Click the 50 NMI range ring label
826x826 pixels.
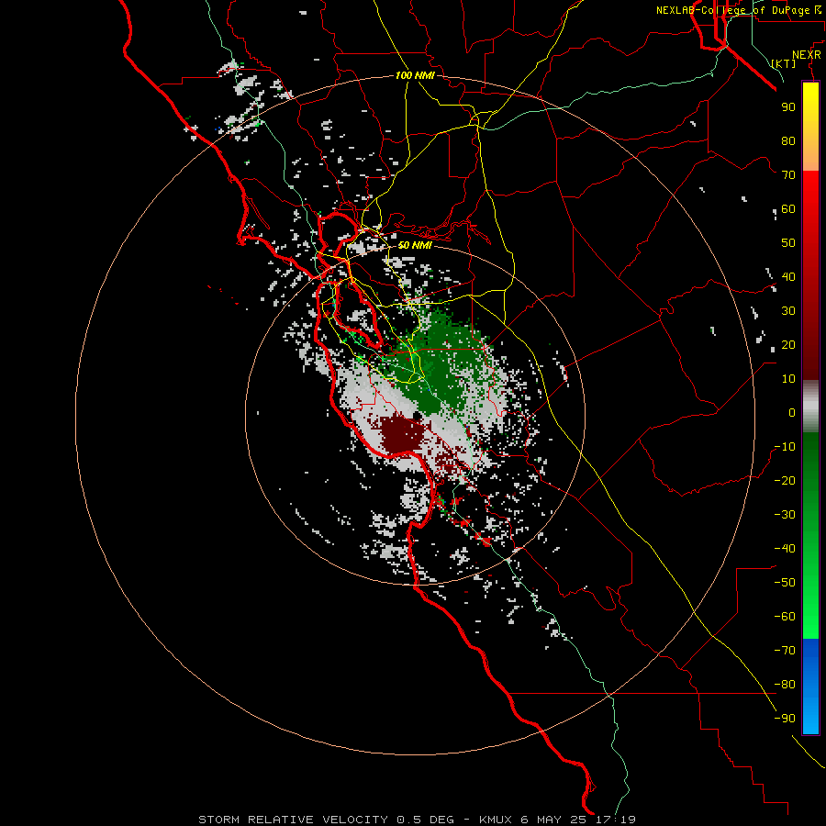coord(415,245)
